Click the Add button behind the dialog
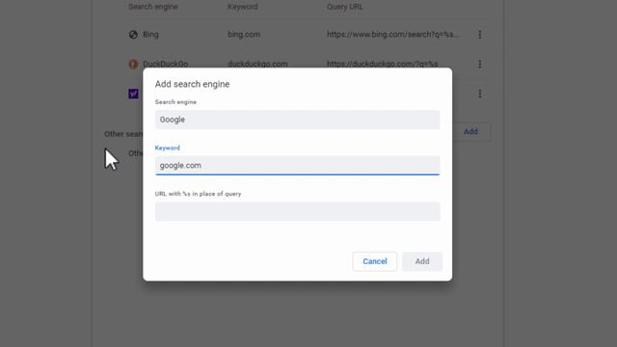The height and width of the screenshot is (347, 617). point(470,131)
